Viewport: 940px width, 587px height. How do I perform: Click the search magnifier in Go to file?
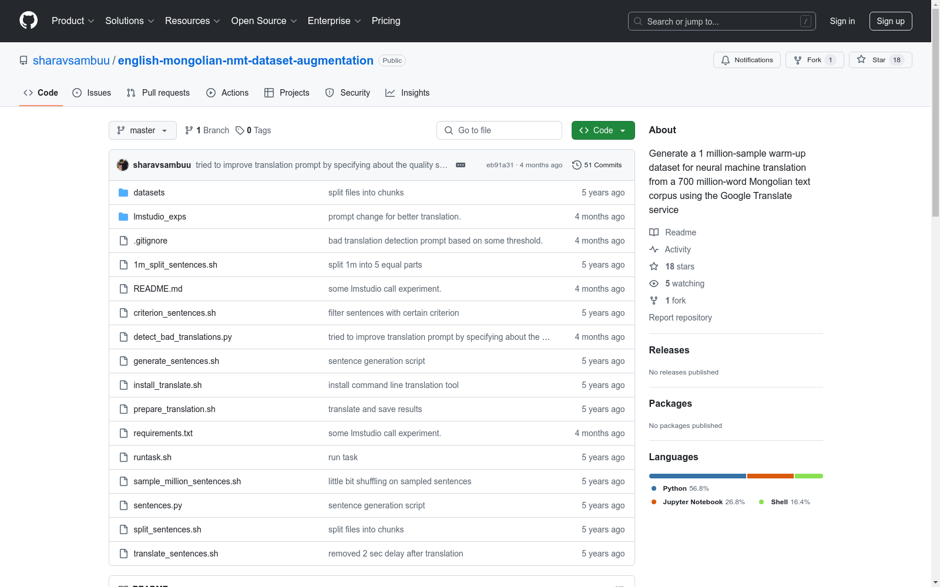click(x=449, y=130)
